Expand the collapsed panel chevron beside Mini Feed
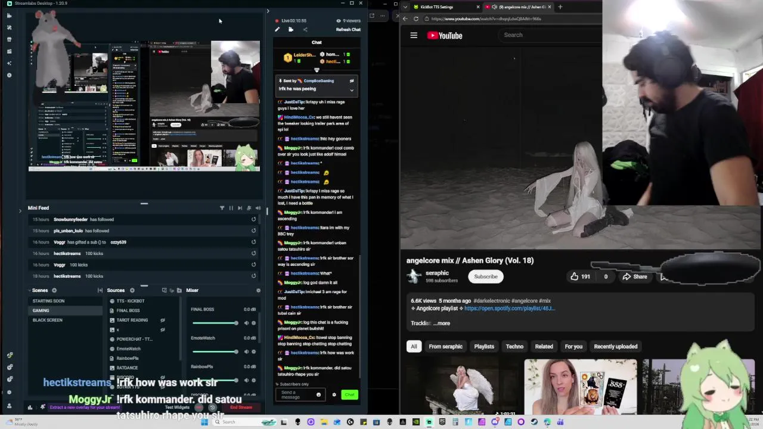Screen dimensions: 763x429 click(20, 210)
